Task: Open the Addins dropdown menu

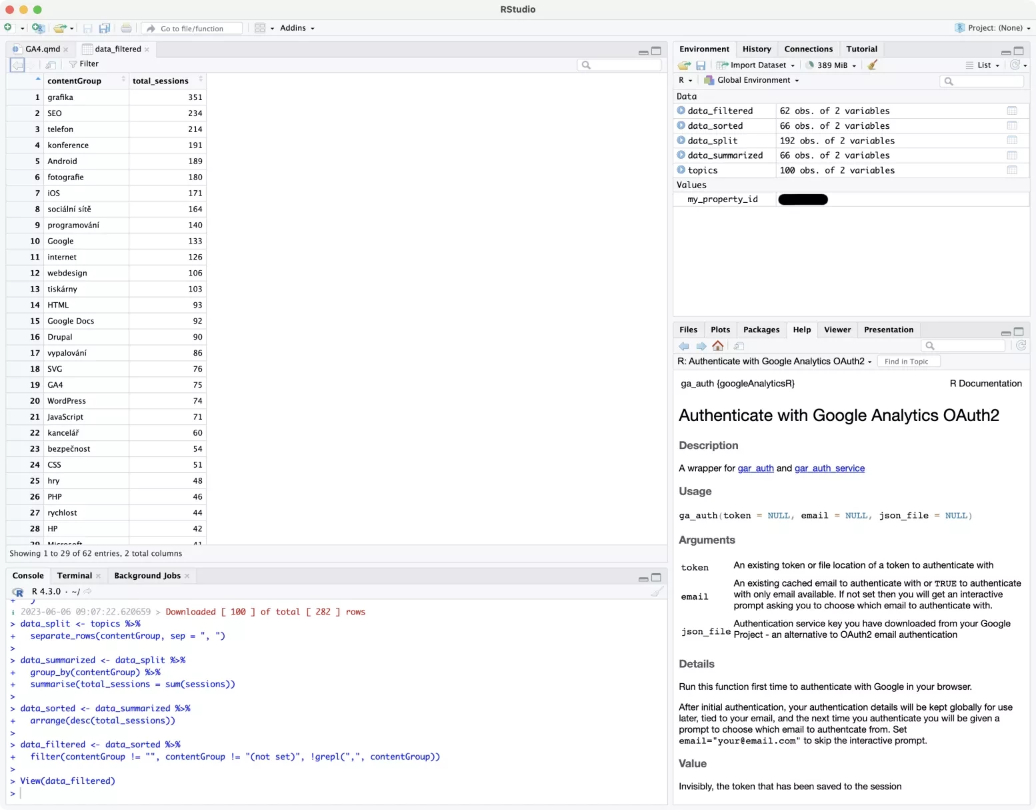Action: (297, 28)
